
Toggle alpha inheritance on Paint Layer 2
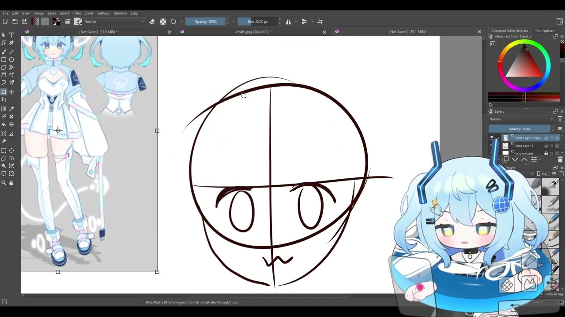551,138
